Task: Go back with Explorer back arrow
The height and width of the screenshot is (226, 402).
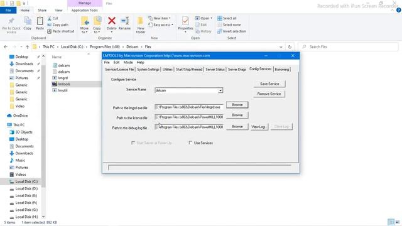Action: point(6,47)
